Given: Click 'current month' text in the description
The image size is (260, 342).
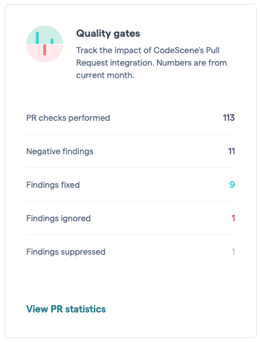Looking at the screenshot, I should 105,75.
